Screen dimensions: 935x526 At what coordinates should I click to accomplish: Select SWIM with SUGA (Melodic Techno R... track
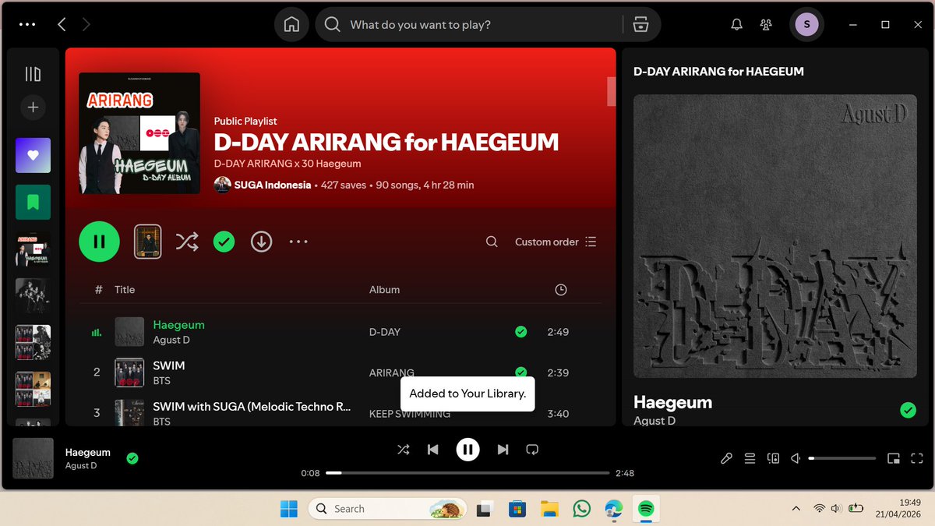pos(252,407)
